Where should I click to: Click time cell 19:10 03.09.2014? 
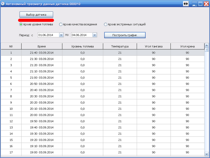click(x=42, y=146)
